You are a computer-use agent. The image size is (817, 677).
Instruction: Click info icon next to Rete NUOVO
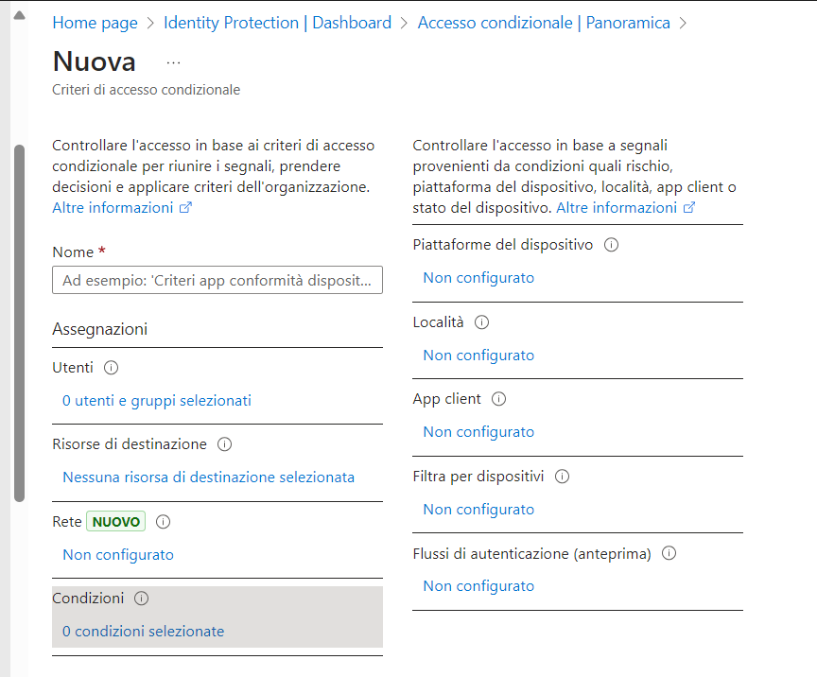163,521
